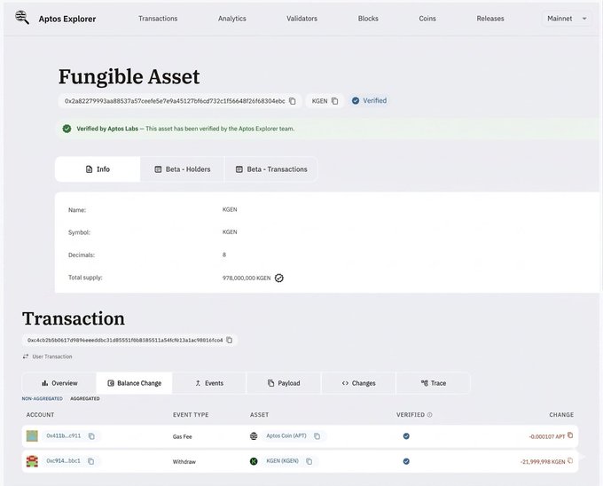Select the Balance Change tab
The height and width of the screenshot is (486, 603).
(134, 383)
